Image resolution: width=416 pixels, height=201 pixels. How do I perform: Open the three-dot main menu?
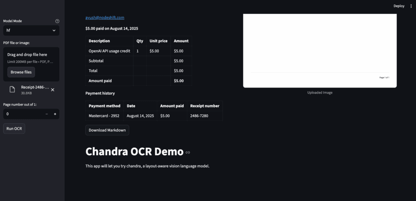[x=411, y=6]
